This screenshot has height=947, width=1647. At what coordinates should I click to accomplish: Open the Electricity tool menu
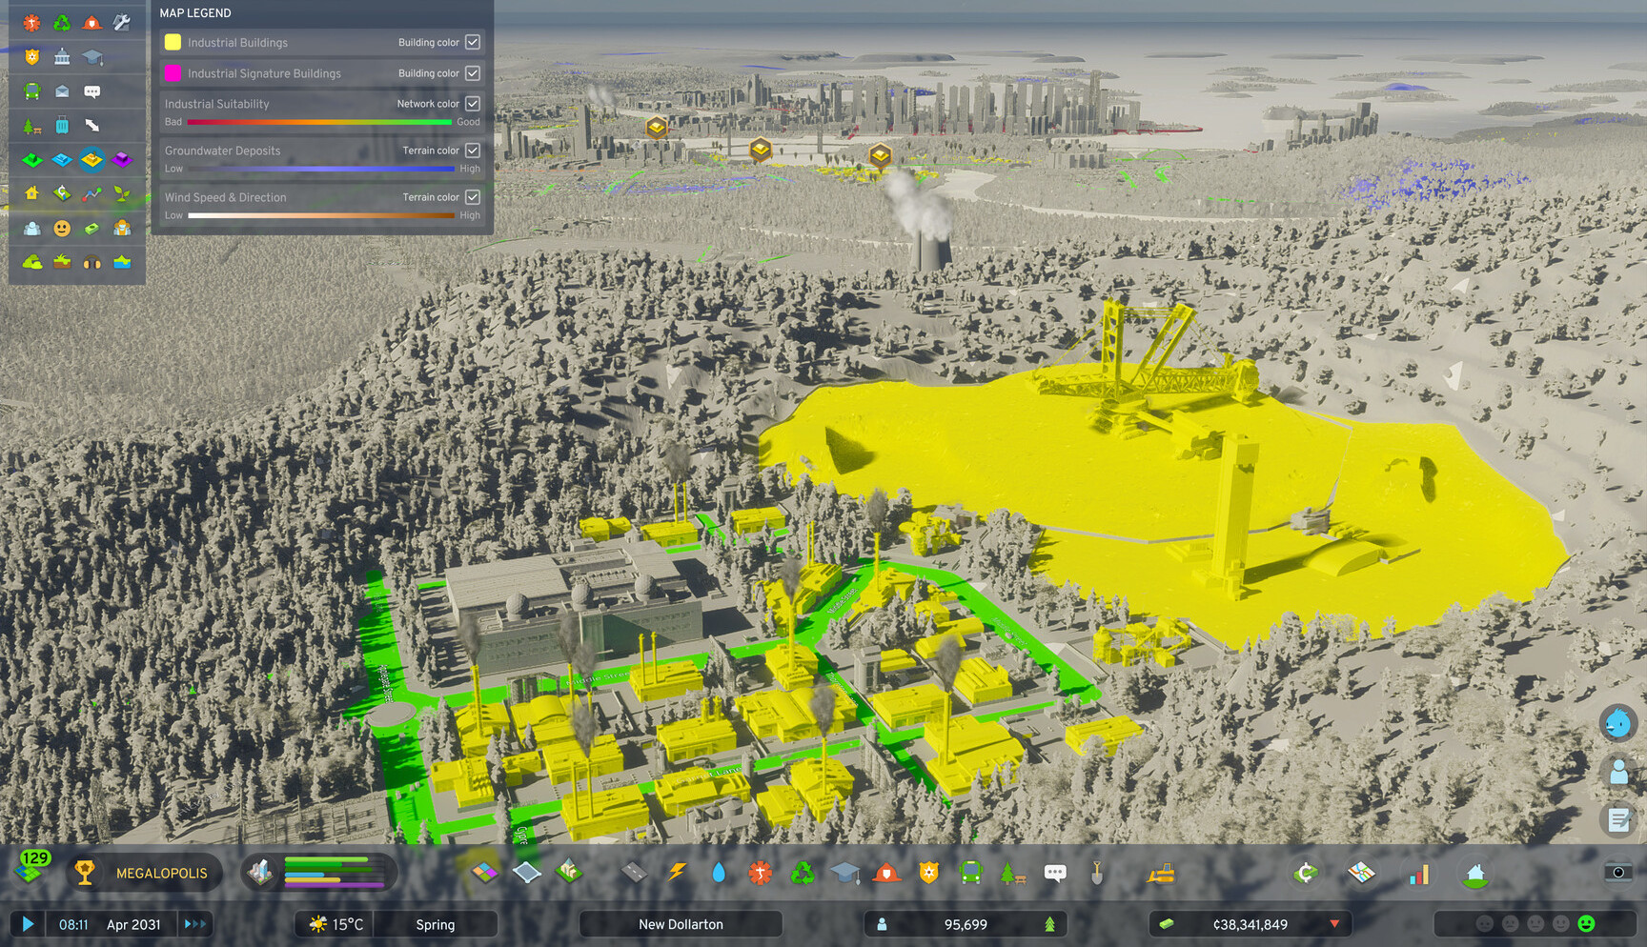click(677, 872)
